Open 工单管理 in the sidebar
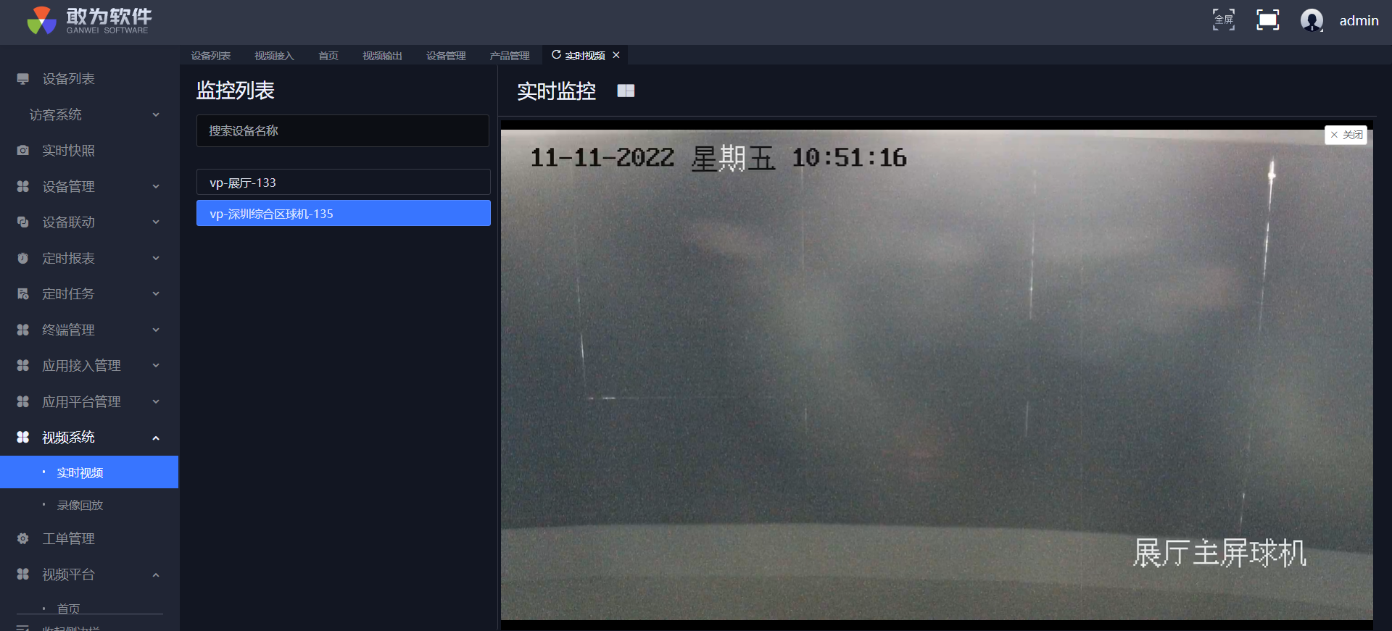This screenshot has height=631, width=1392. click(68, 539)
